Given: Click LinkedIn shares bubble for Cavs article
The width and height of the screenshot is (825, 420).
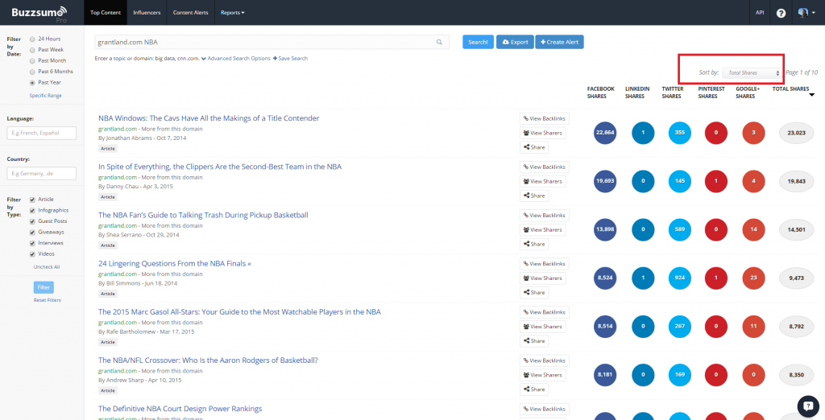Looking at the screenshot, I should coord(643,133).
